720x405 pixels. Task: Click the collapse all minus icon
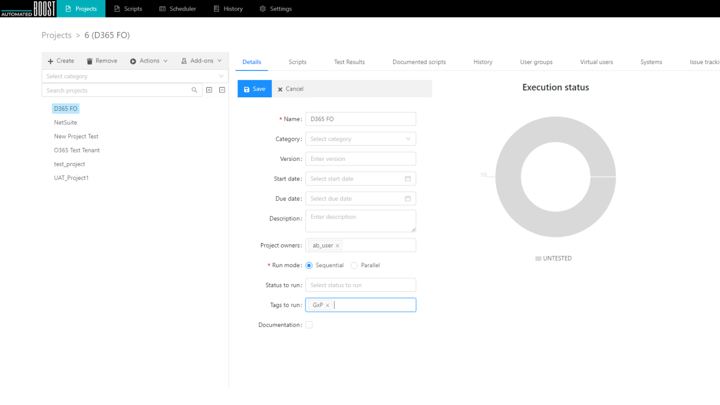click(x=222, y=90)
